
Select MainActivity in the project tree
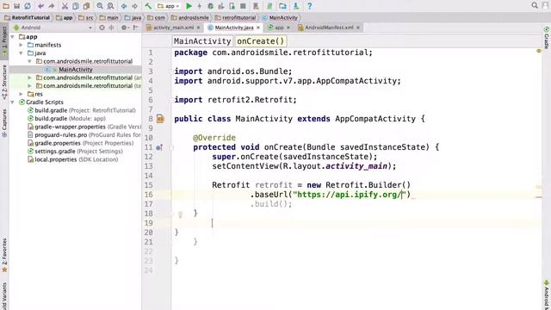(x=76, y=70)
